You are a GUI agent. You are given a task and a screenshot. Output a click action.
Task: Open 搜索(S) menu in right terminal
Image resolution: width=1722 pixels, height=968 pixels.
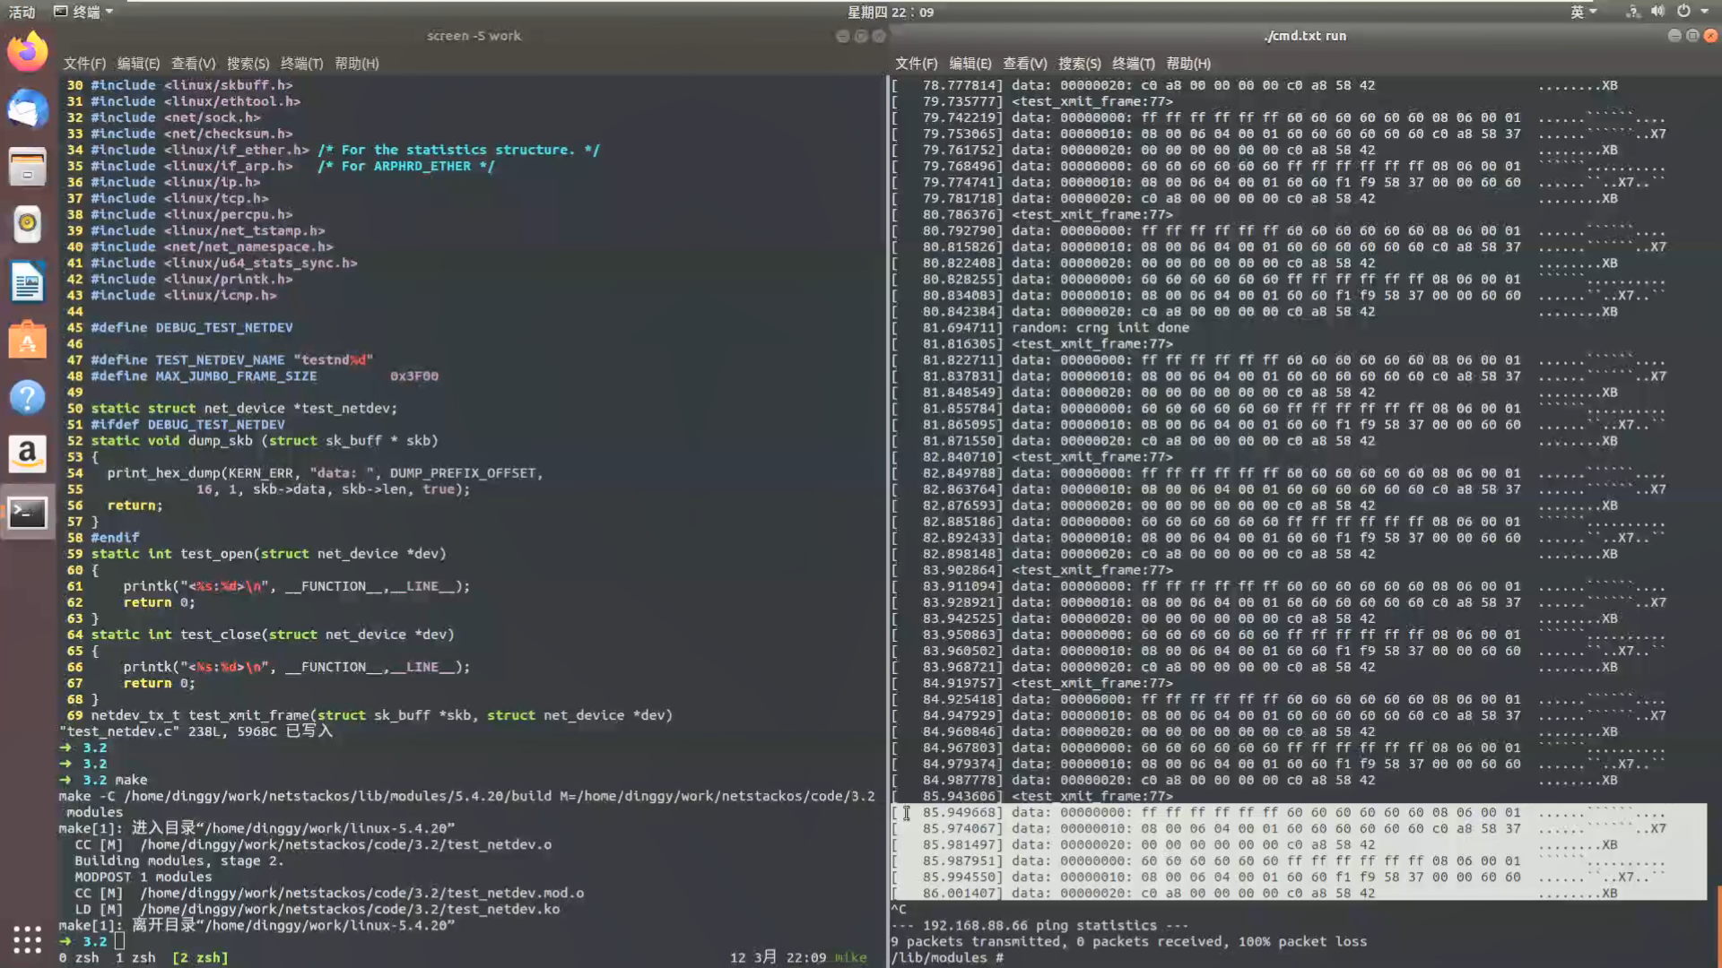point(1079,64)
